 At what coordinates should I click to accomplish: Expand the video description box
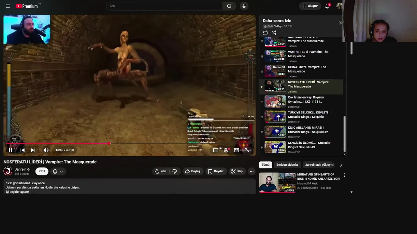(x=129, y=187)
